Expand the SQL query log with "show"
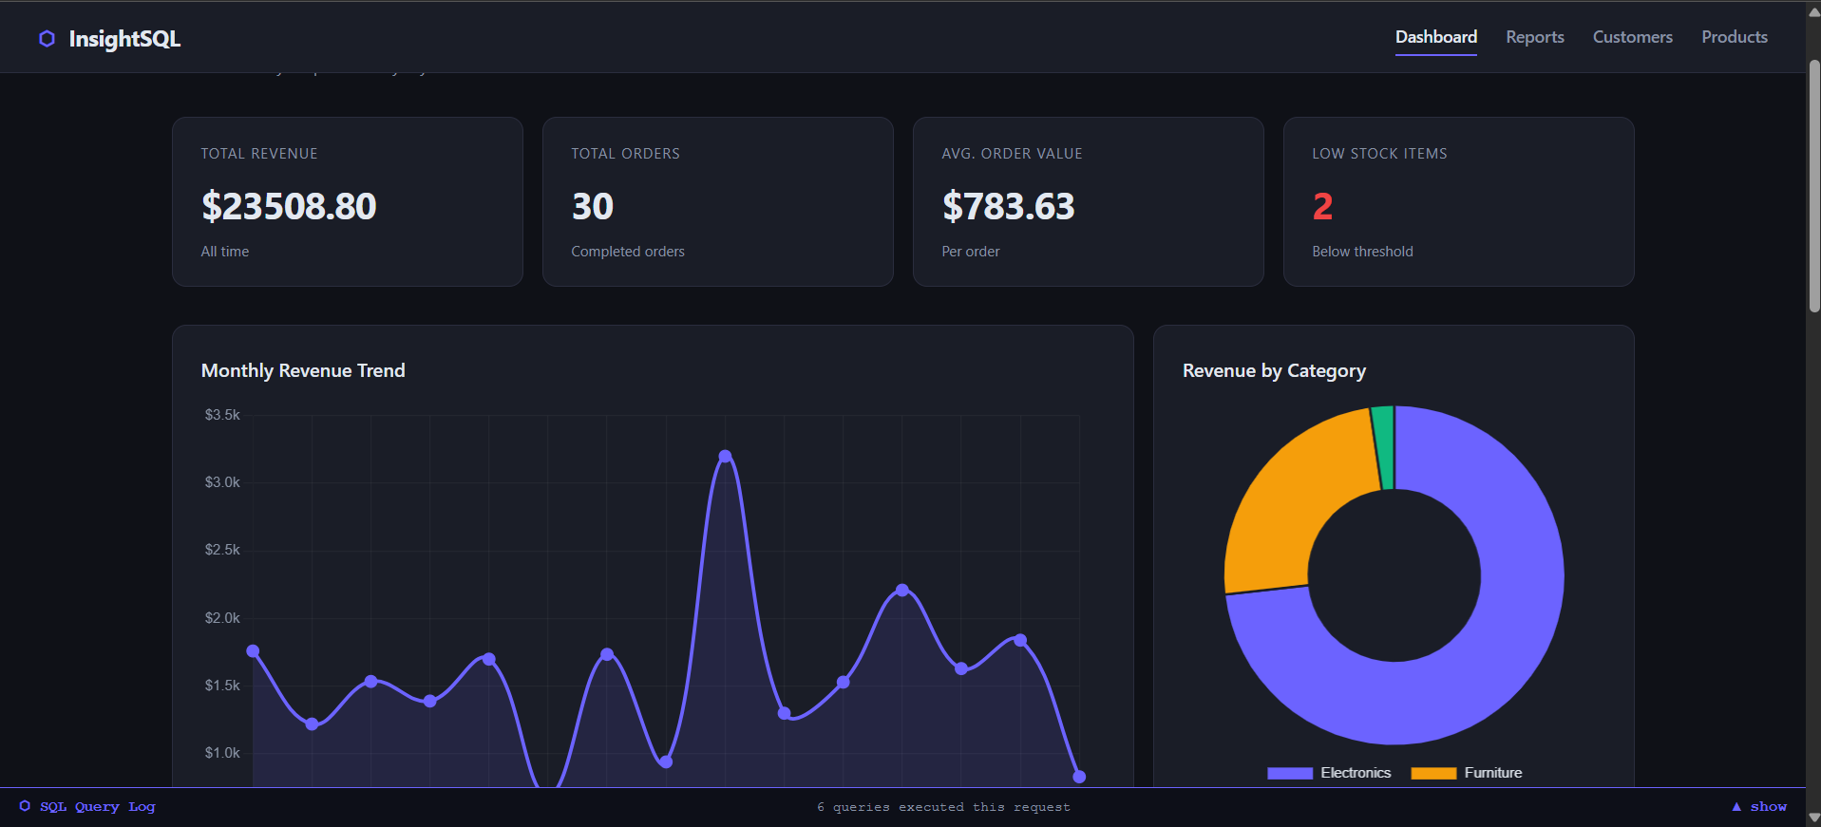This screenshot has height=827, width=1821. 1759,806
